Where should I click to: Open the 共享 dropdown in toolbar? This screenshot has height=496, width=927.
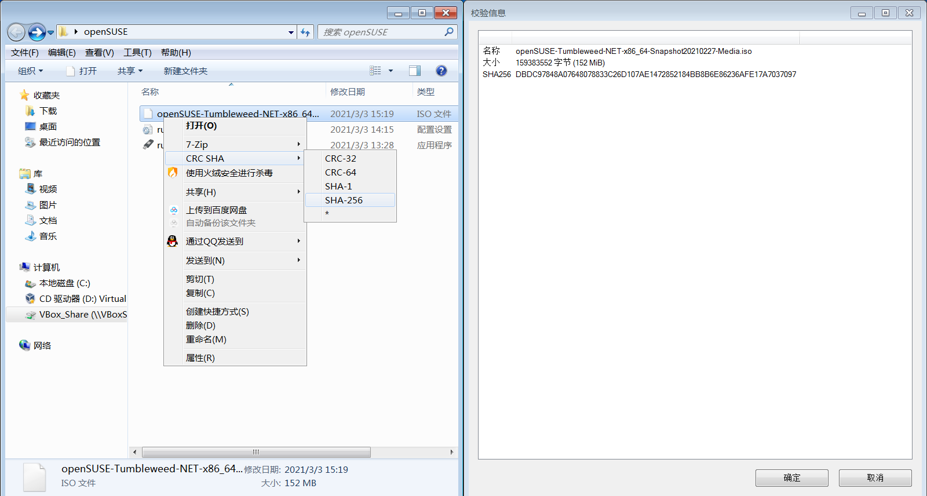[130, 71]
